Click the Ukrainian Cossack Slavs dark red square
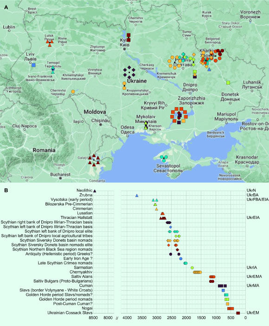Viewport: 269px width, 326px height. click(238, 313)
